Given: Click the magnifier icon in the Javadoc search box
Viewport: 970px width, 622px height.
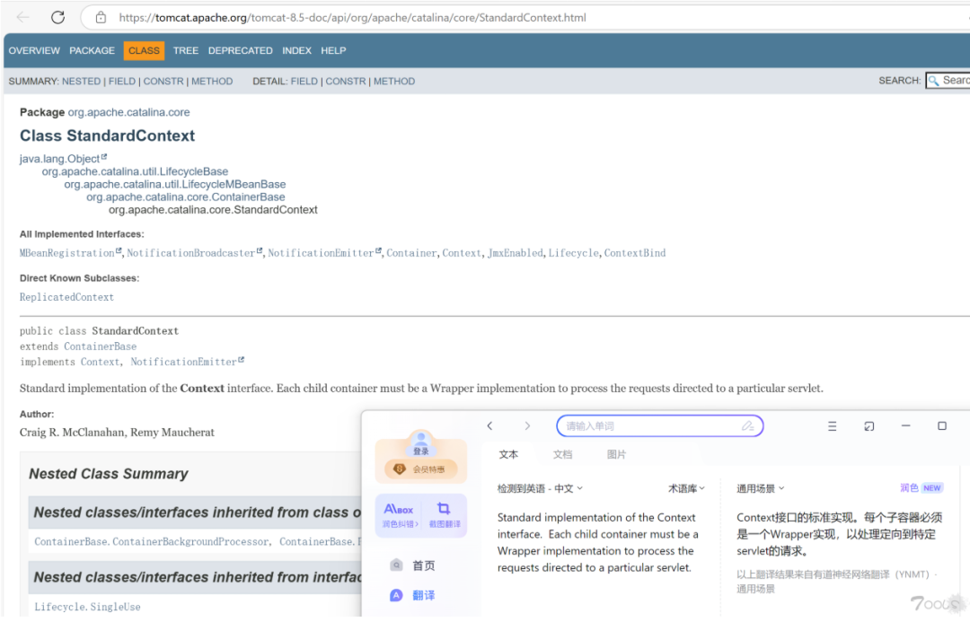Looking at the screenshot, I should click(933, 81).
